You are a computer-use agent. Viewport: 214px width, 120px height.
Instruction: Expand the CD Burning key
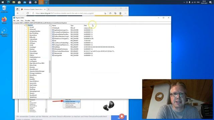tap(26, 41)
